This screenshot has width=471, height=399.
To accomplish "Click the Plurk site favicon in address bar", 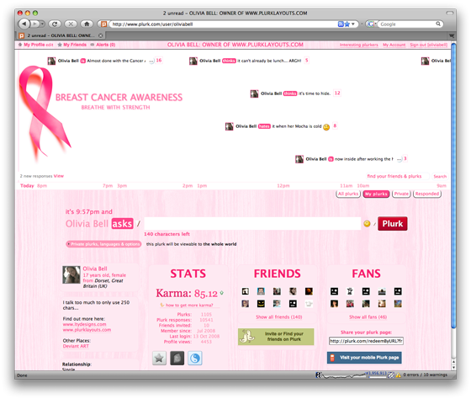I will (x=103, y=24).
